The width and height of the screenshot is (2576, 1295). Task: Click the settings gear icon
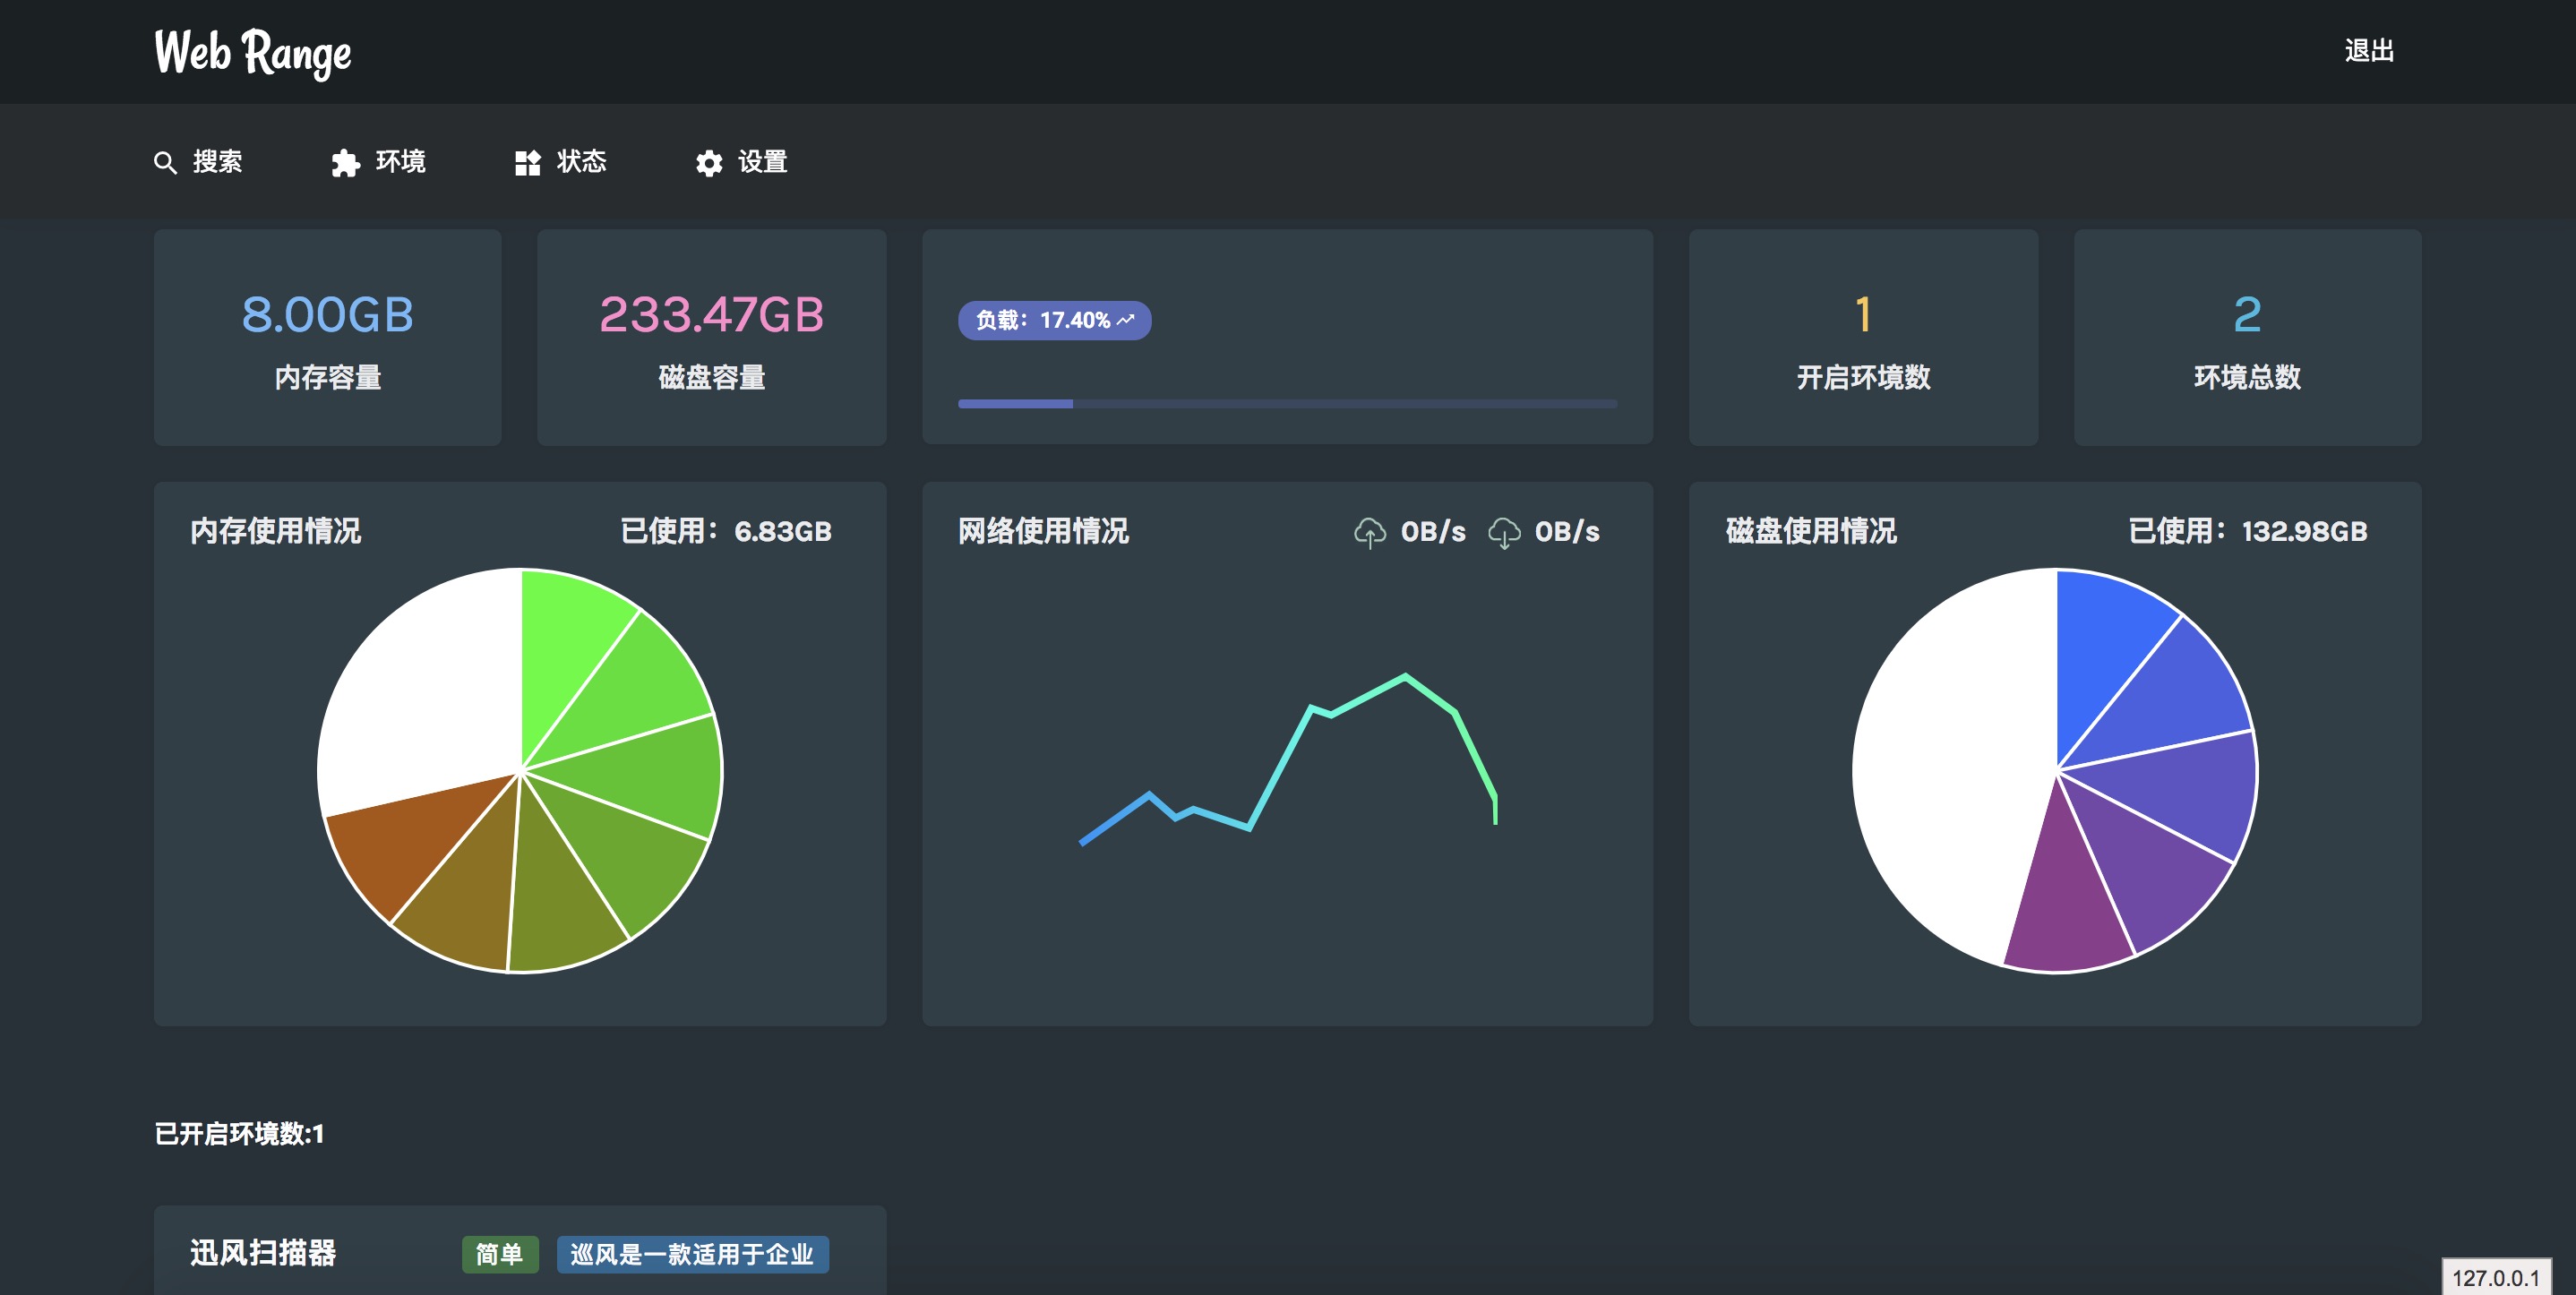click(709, 163)
